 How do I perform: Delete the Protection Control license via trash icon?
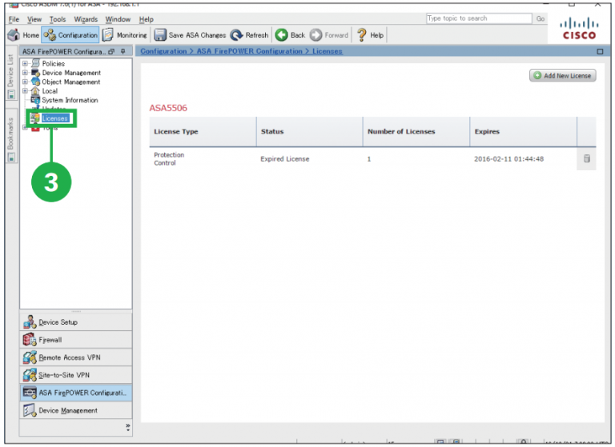point(587,158)
